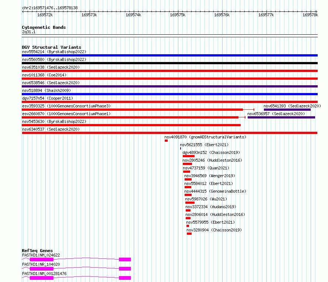Click the red bar under dgv4893n152

[189, 156]
